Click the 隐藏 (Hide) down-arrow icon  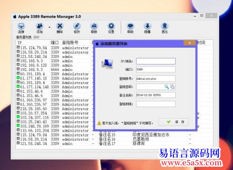click(147, 26)
